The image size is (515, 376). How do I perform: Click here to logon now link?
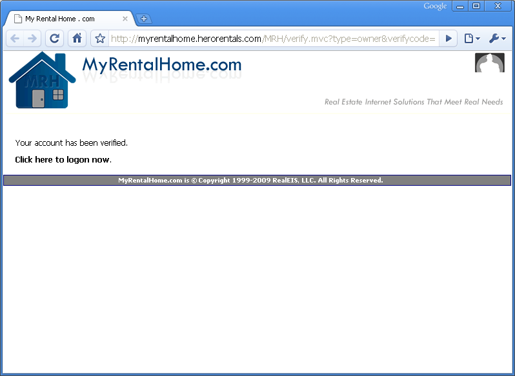pos(63,160)
